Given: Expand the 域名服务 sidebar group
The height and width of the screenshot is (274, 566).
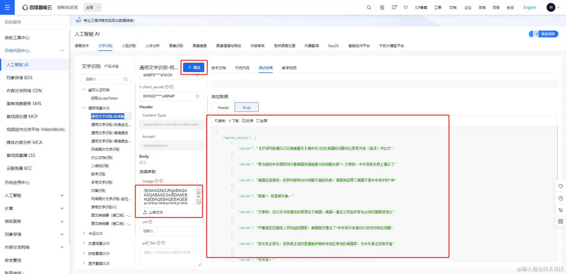Looking at the screenshot, I should coord(62,221).
